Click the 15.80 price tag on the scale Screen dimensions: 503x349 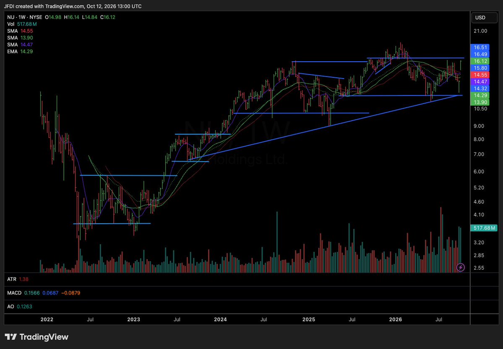tap(480, 68)
